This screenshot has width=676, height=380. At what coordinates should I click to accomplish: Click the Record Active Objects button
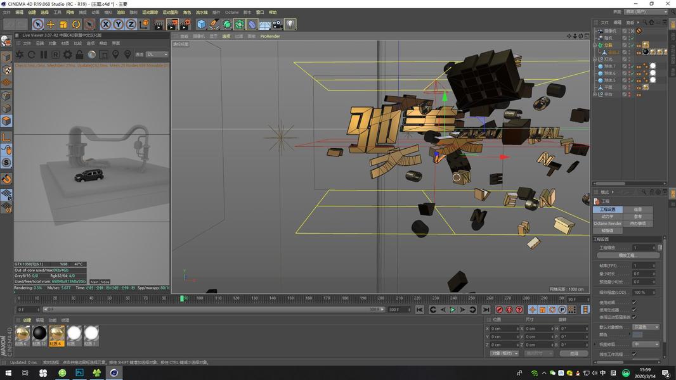(x=499, y=310)
